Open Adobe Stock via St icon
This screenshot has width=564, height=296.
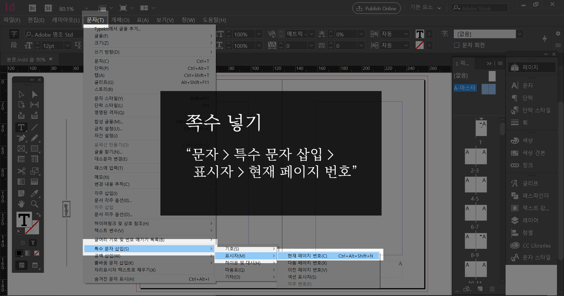(48, 8)
